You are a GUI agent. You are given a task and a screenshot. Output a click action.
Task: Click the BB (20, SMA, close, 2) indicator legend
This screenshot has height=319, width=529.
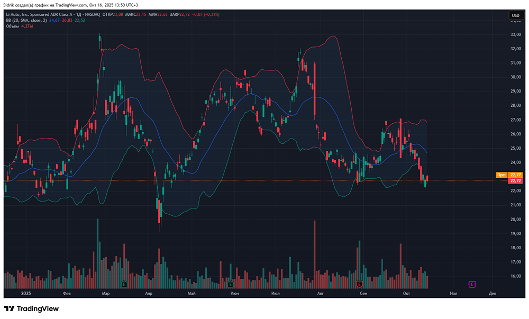tap(26, 20)
